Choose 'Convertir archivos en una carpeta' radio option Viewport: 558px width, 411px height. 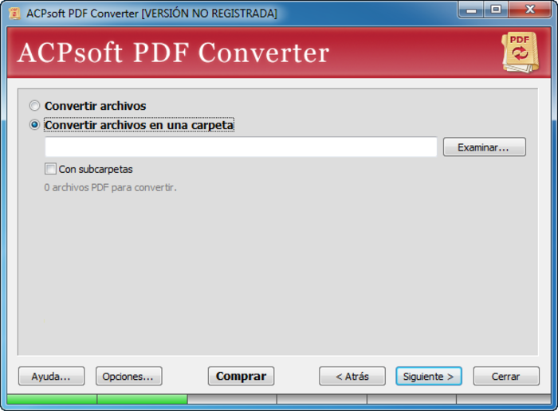pos(34,125)
